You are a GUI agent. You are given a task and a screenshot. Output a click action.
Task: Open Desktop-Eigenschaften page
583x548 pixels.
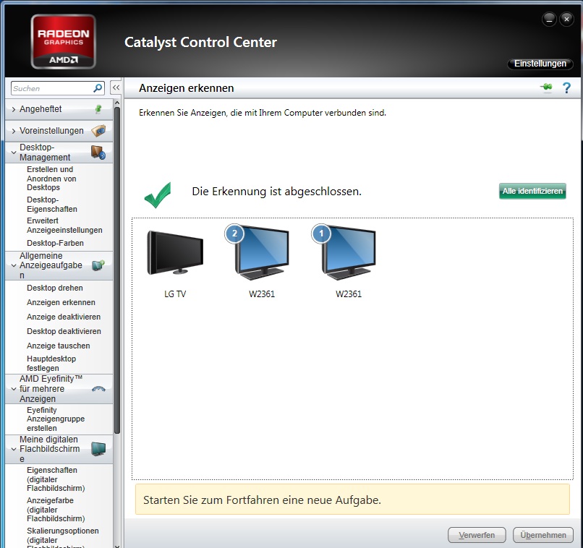[x=52, y=205]
